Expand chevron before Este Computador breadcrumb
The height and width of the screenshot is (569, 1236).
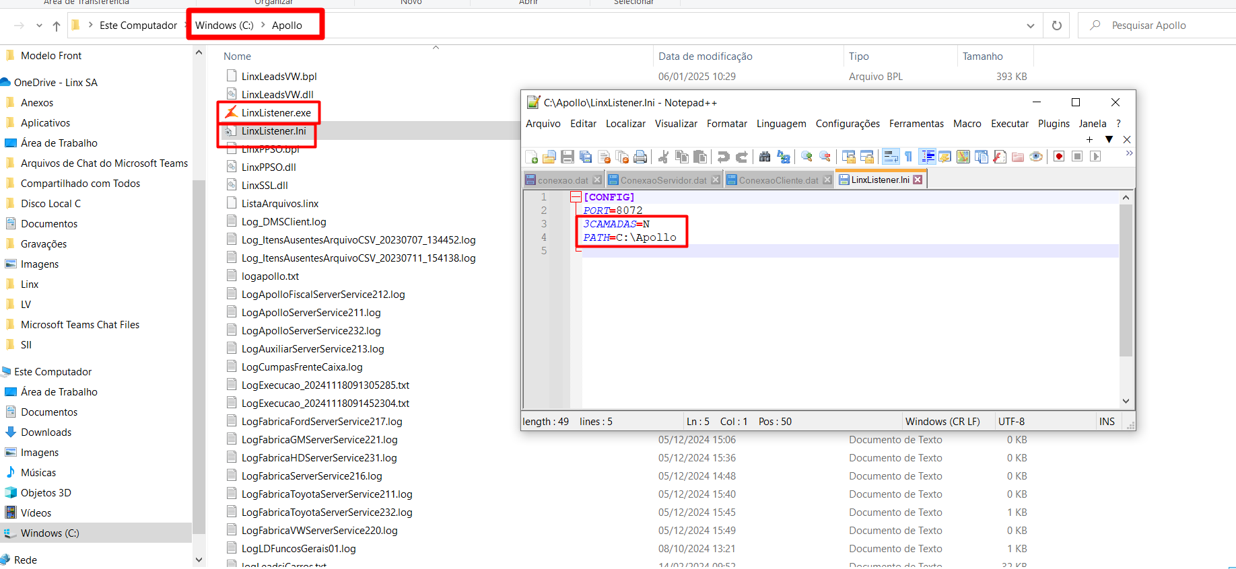[90, 25]
